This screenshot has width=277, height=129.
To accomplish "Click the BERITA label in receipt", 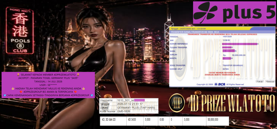I will pos(173,58).
